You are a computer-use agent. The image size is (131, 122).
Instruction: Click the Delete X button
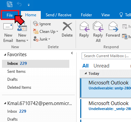67,30
